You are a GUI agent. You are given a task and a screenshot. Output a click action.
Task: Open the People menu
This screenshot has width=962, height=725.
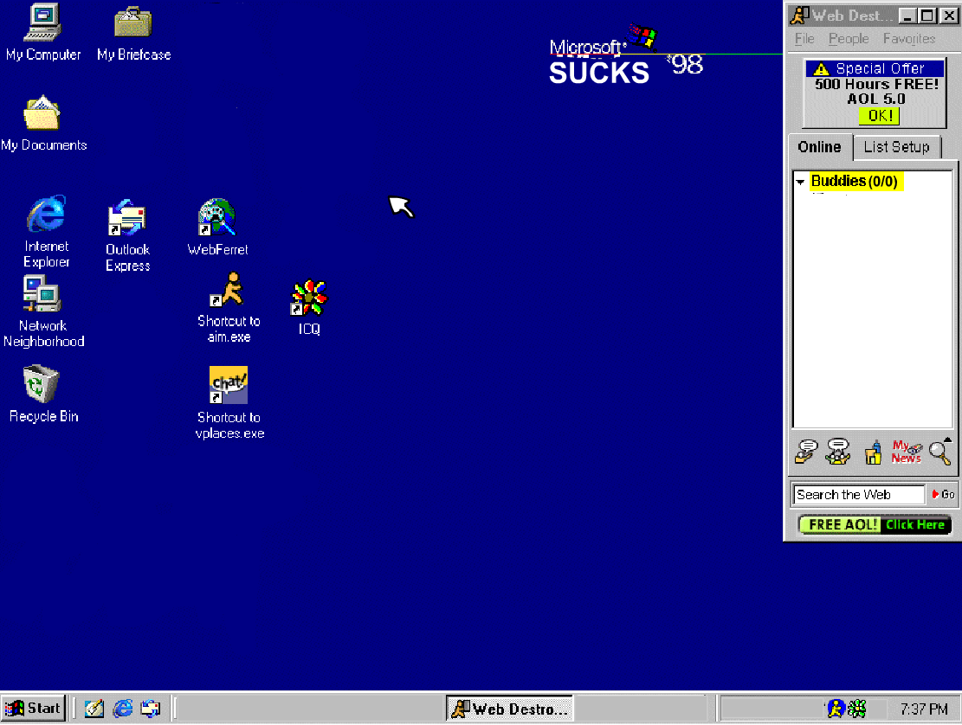tap(849, 39)
